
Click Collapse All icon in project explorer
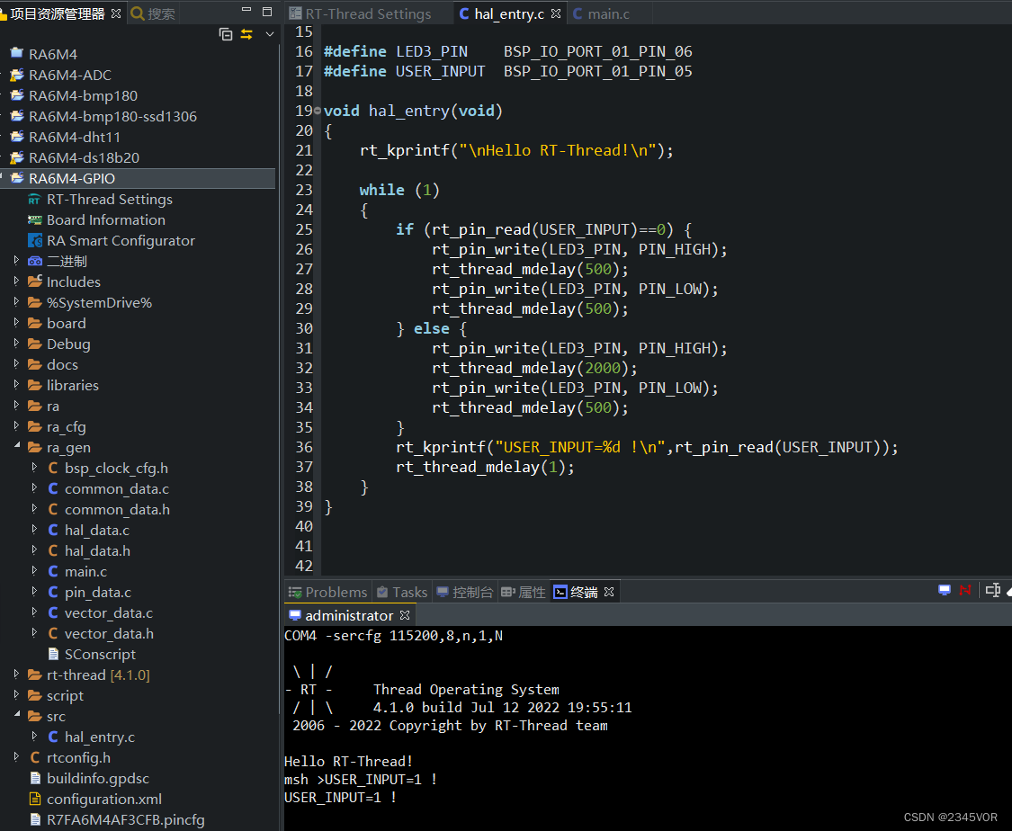[226, 34]
